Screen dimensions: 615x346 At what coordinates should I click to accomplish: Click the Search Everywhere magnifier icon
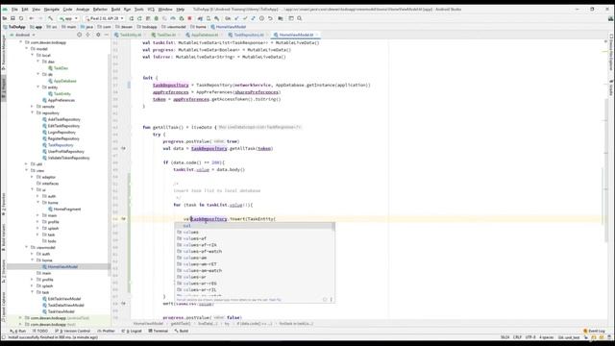click(x=300, y=18)
